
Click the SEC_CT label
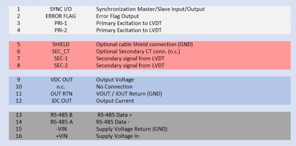coord(61,51)
